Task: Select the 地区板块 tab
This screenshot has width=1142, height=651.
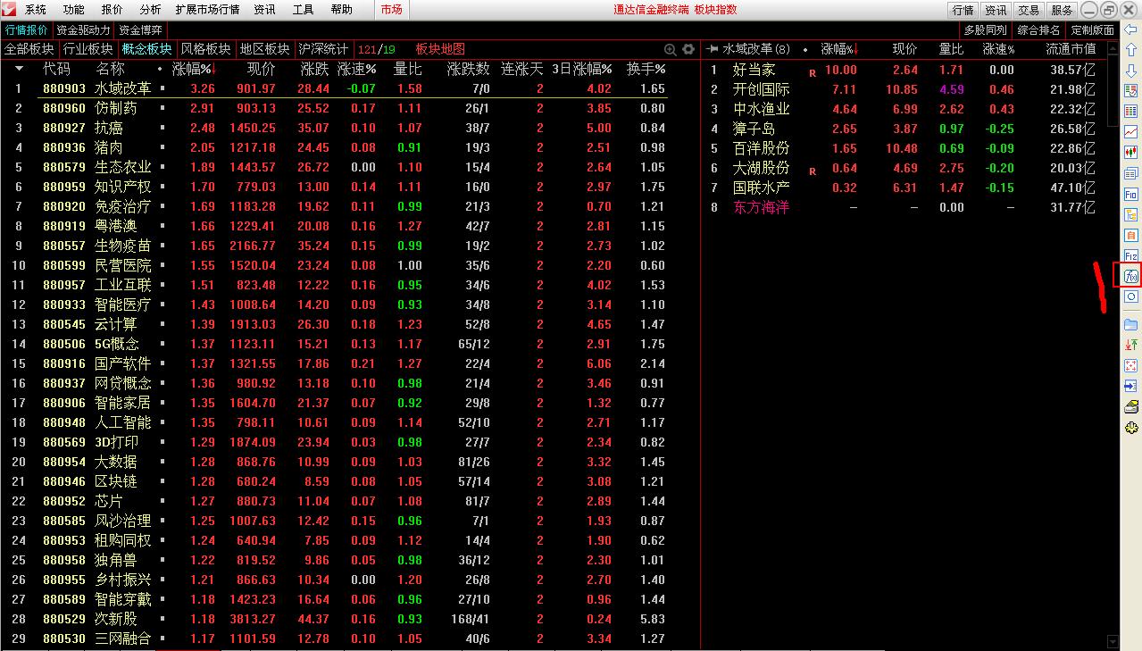Action: 264,49
